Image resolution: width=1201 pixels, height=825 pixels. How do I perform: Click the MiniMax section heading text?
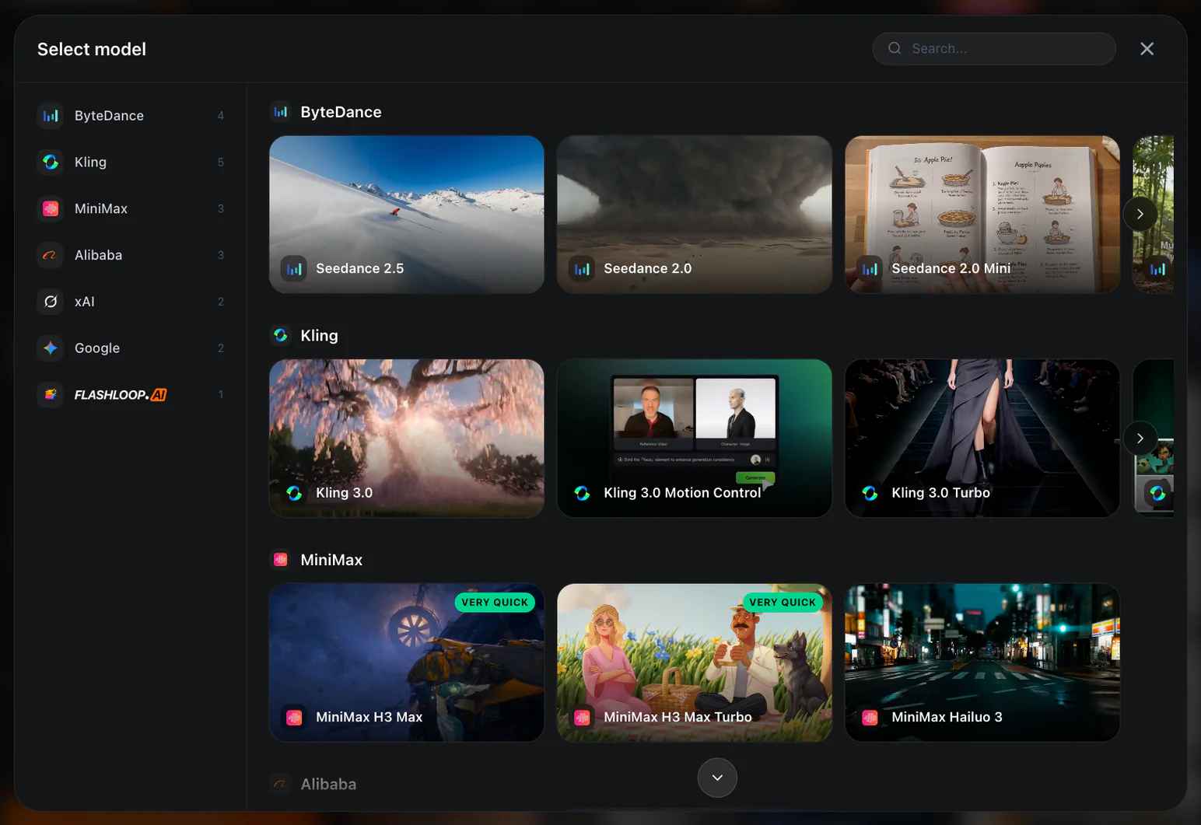point(331,560)
